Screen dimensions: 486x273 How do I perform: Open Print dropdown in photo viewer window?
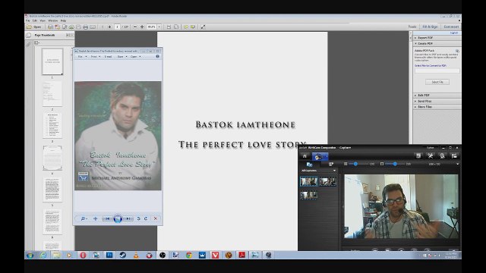(x=95, y=57)
